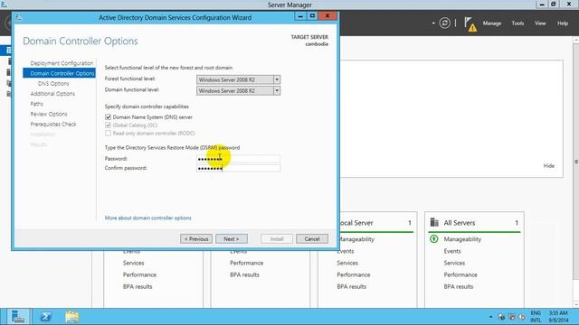Go to DNS Options step

[x=53, y=84]
